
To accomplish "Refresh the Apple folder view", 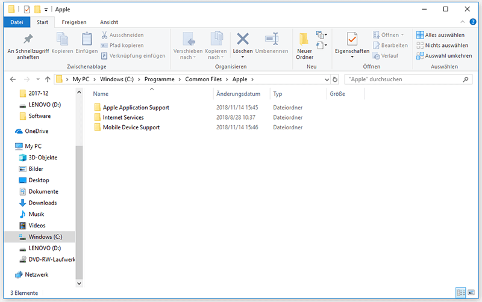I will tap(335, 79).
